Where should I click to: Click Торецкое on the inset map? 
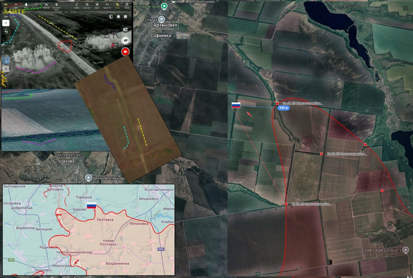[x=84, y=197]
